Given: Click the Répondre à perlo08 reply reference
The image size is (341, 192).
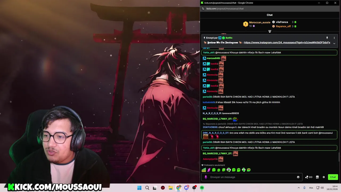Looking at the screenshot, I should pyautogui.click(x=253, y=124).
